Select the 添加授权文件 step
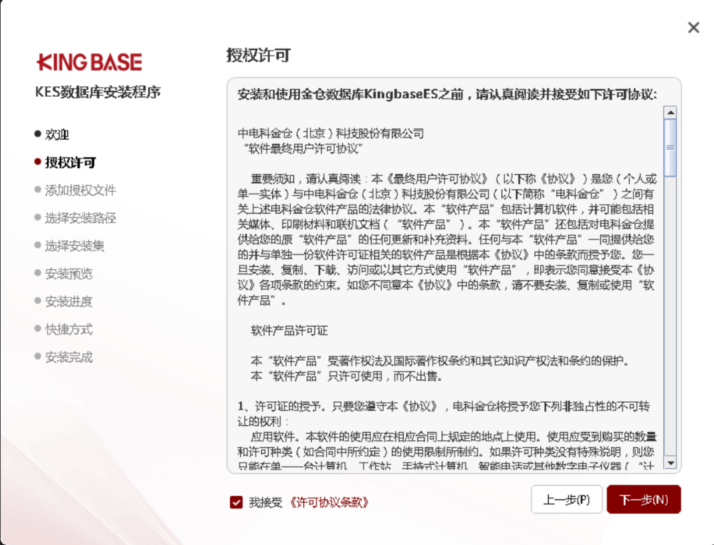The image size is (714, 545). (x=81, y=190)
